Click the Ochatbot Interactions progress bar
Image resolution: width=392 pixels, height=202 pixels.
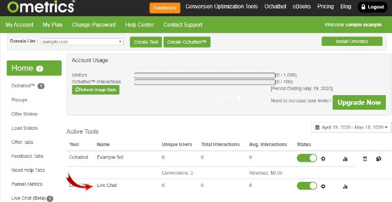pos(204,82)
